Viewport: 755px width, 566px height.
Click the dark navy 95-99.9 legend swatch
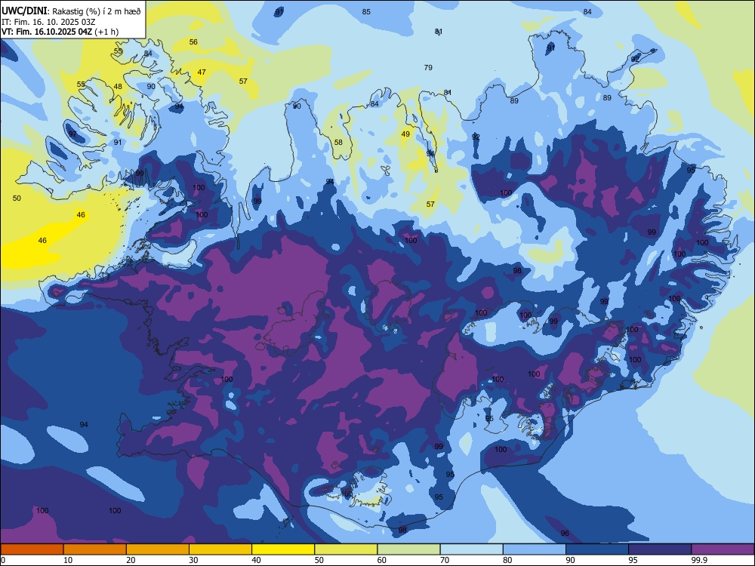pos(660,549)
